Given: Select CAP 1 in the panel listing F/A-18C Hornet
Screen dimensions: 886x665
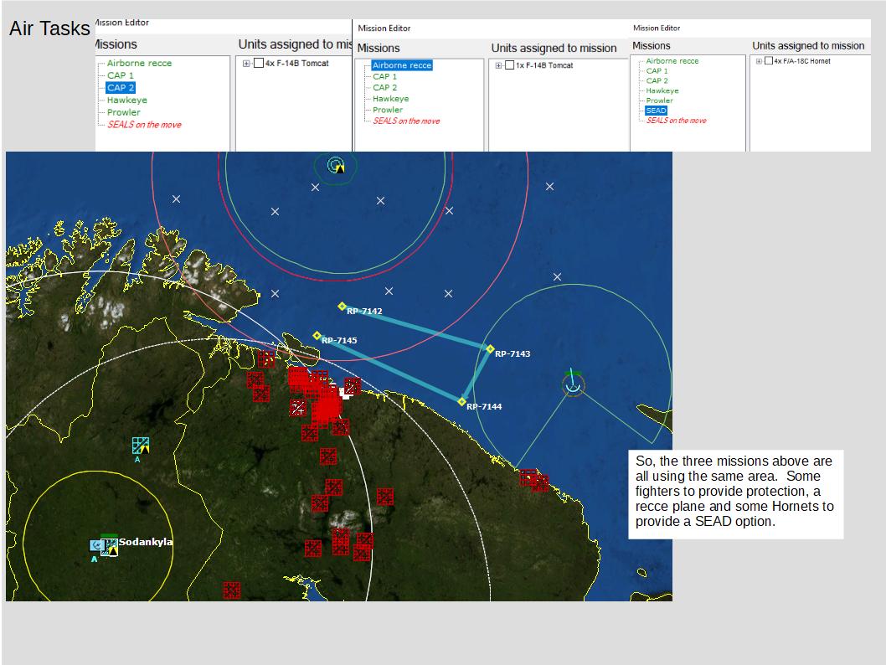Looking at the screenshot, I should (x=657, y=71).
